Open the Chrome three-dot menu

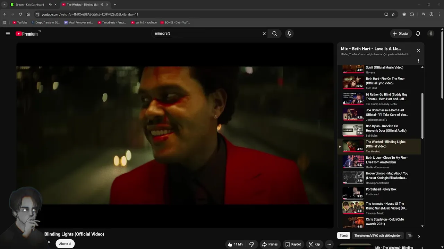tap(439, 14)
